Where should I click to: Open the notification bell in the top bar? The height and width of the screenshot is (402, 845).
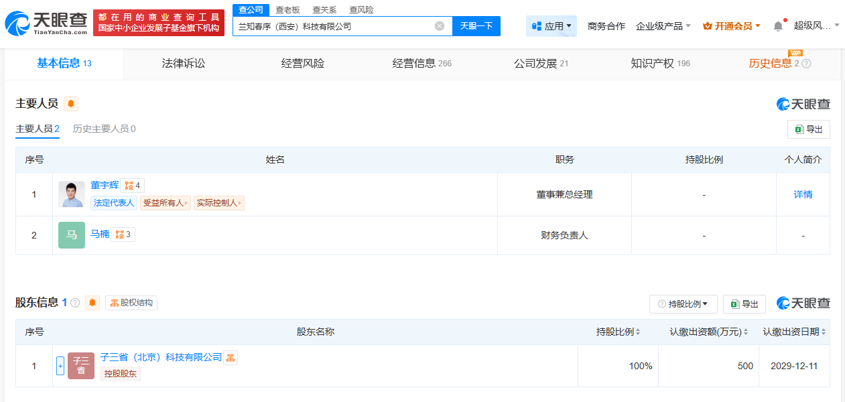click(x=778, y=26)
